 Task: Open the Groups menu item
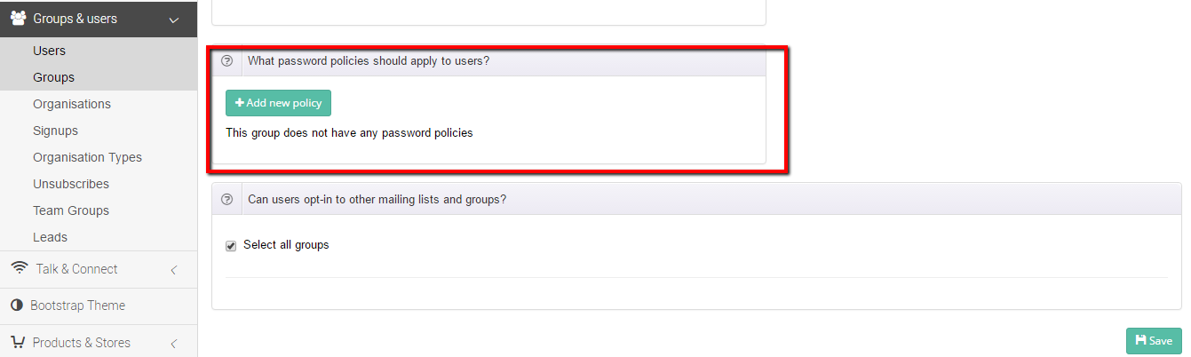(x=99, y=77)
